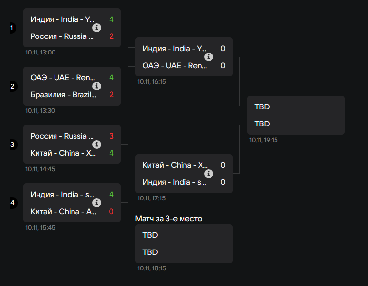Select match number 4 badge

coord(12,203)
